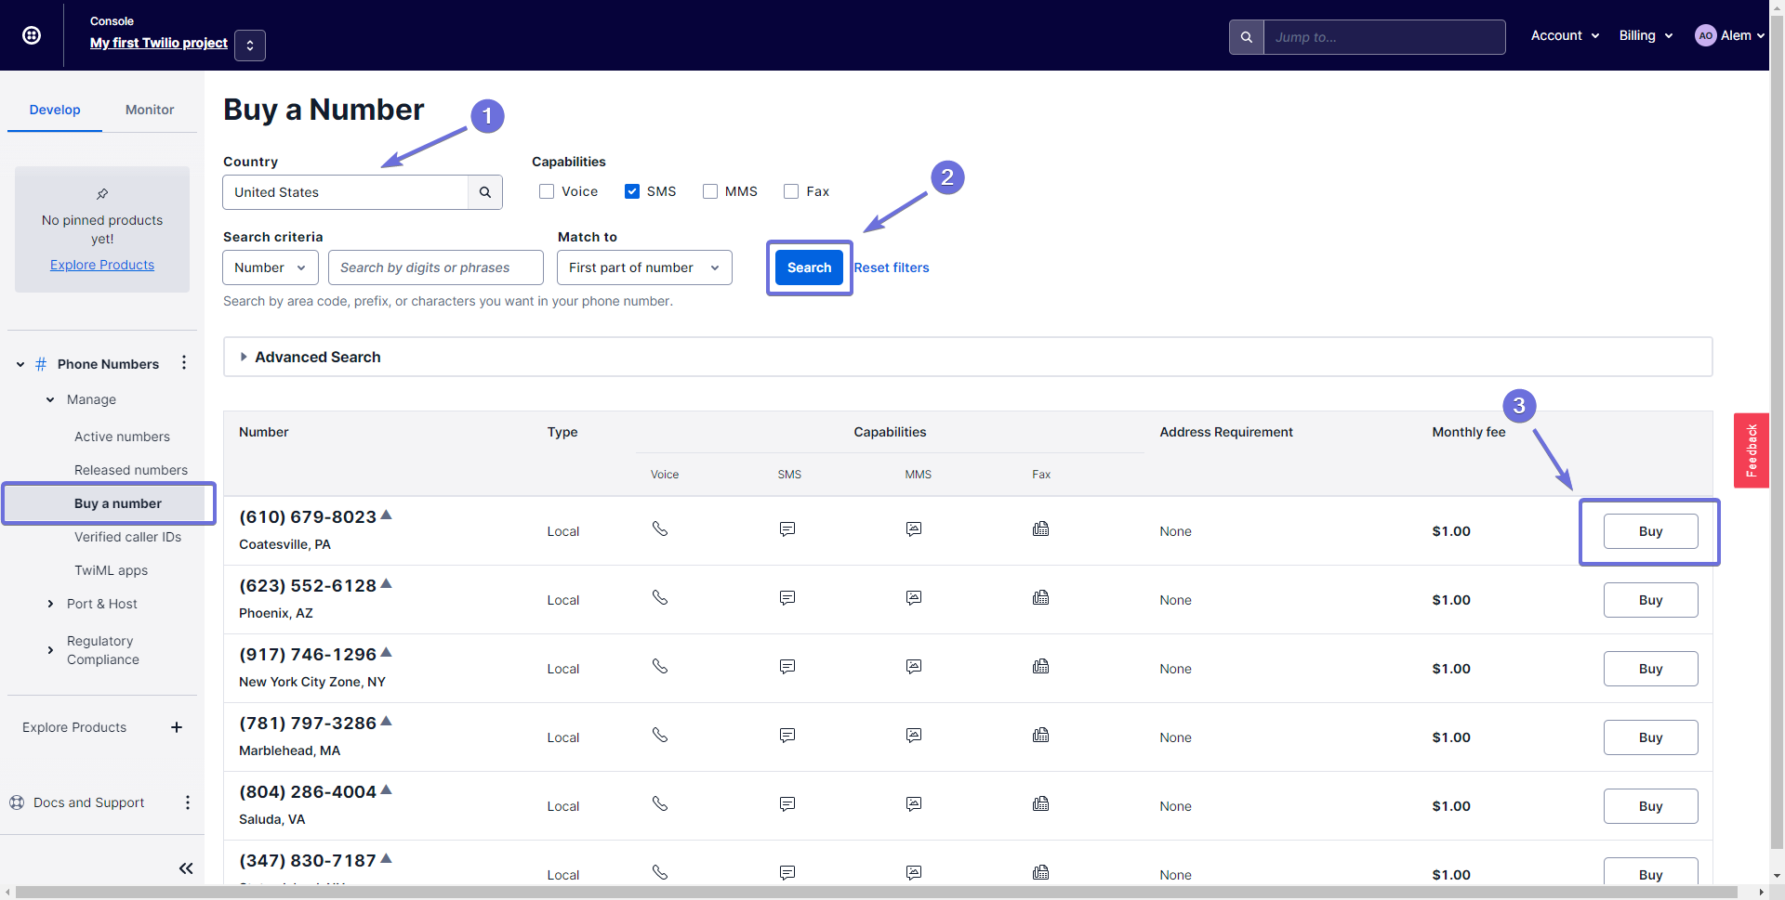Open Active numbers page
The image size is (1785, 900).
(x=122, y=437)
